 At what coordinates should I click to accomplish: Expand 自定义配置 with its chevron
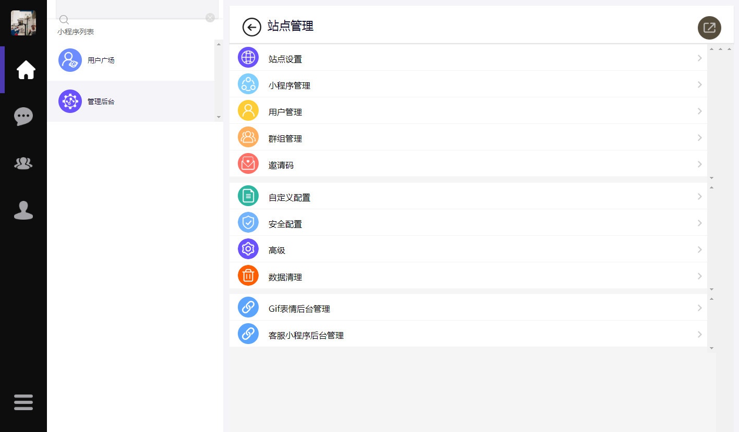coord(700,197)
